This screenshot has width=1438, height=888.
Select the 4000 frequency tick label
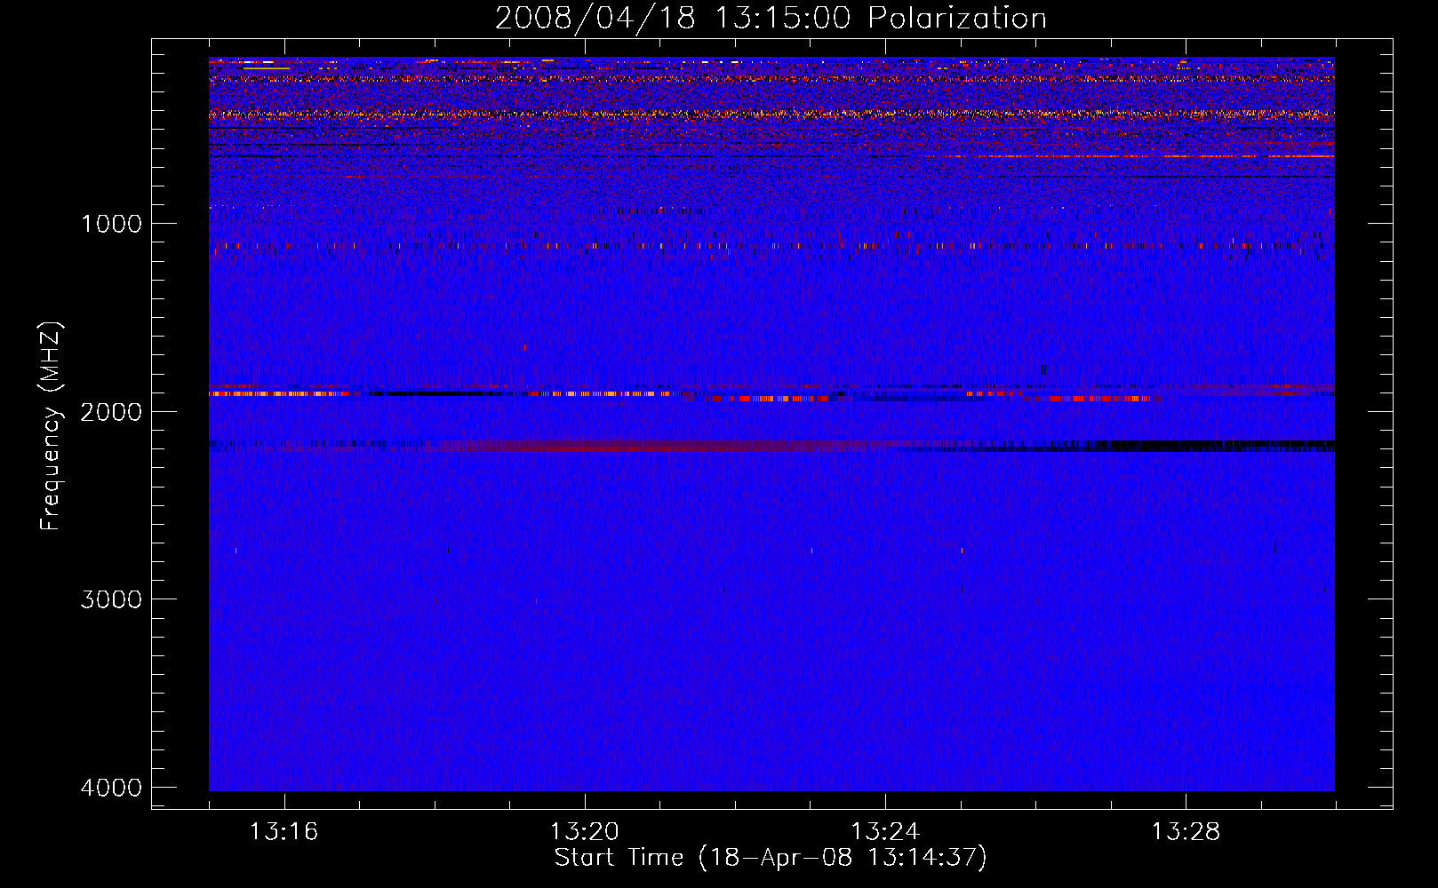[111, 788]
